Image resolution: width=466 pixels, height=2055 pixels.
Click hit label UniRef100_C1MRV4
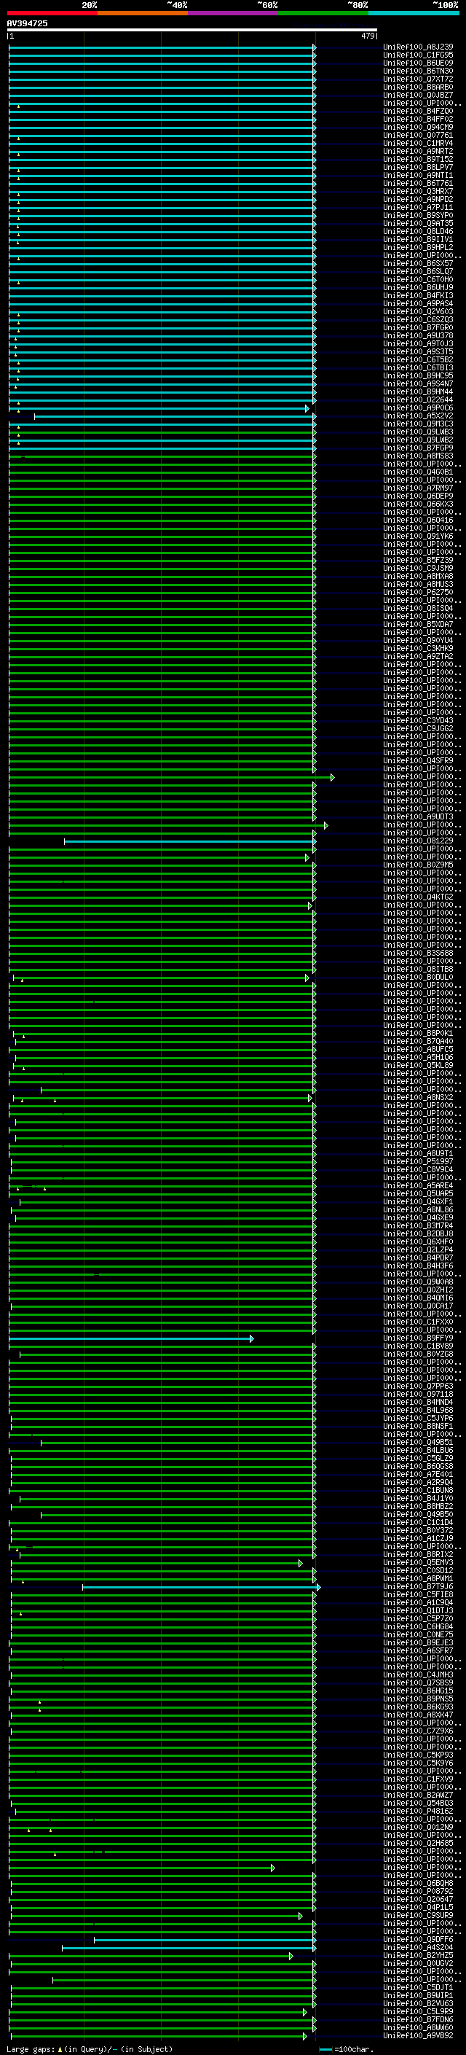[x=418, y=144]
